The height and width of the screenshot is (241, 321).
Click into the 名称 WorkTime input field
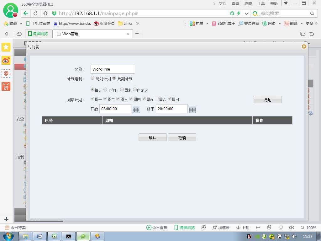point(113,69)
